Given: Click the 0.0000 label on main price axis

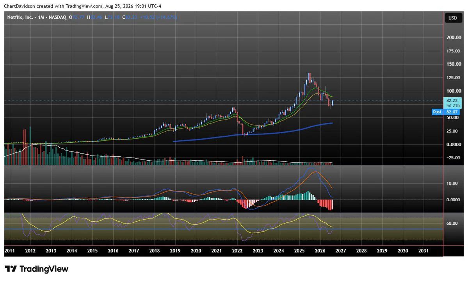Looking at the screenshot, I should [454, 144].
